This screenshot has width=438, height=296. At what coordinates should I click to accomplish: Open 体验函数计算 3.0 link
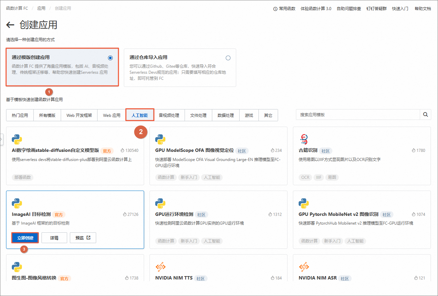click(x=316, y=9)
